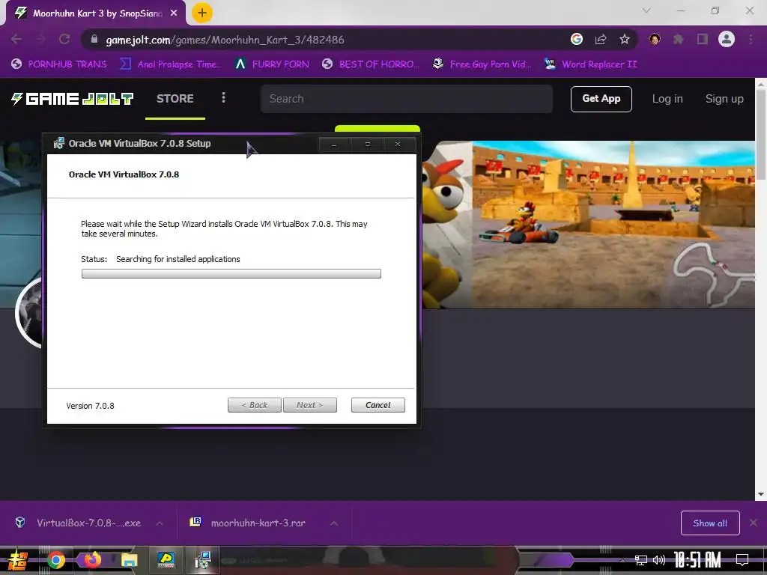The width and height of the screenshot is (767, 575).
Task: Click the avatar extension icon in toolbar
Action: click(655, 39)
